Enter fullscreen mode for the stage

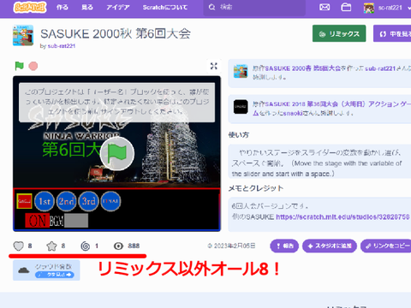pos(214,66)
